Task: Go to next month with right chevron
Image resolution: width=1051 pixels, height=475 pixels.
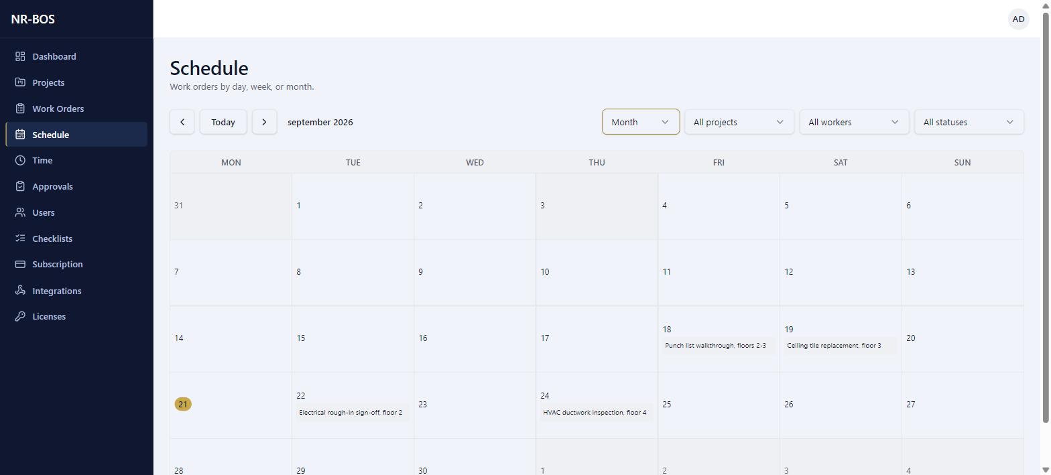Action: click(264, 122)
